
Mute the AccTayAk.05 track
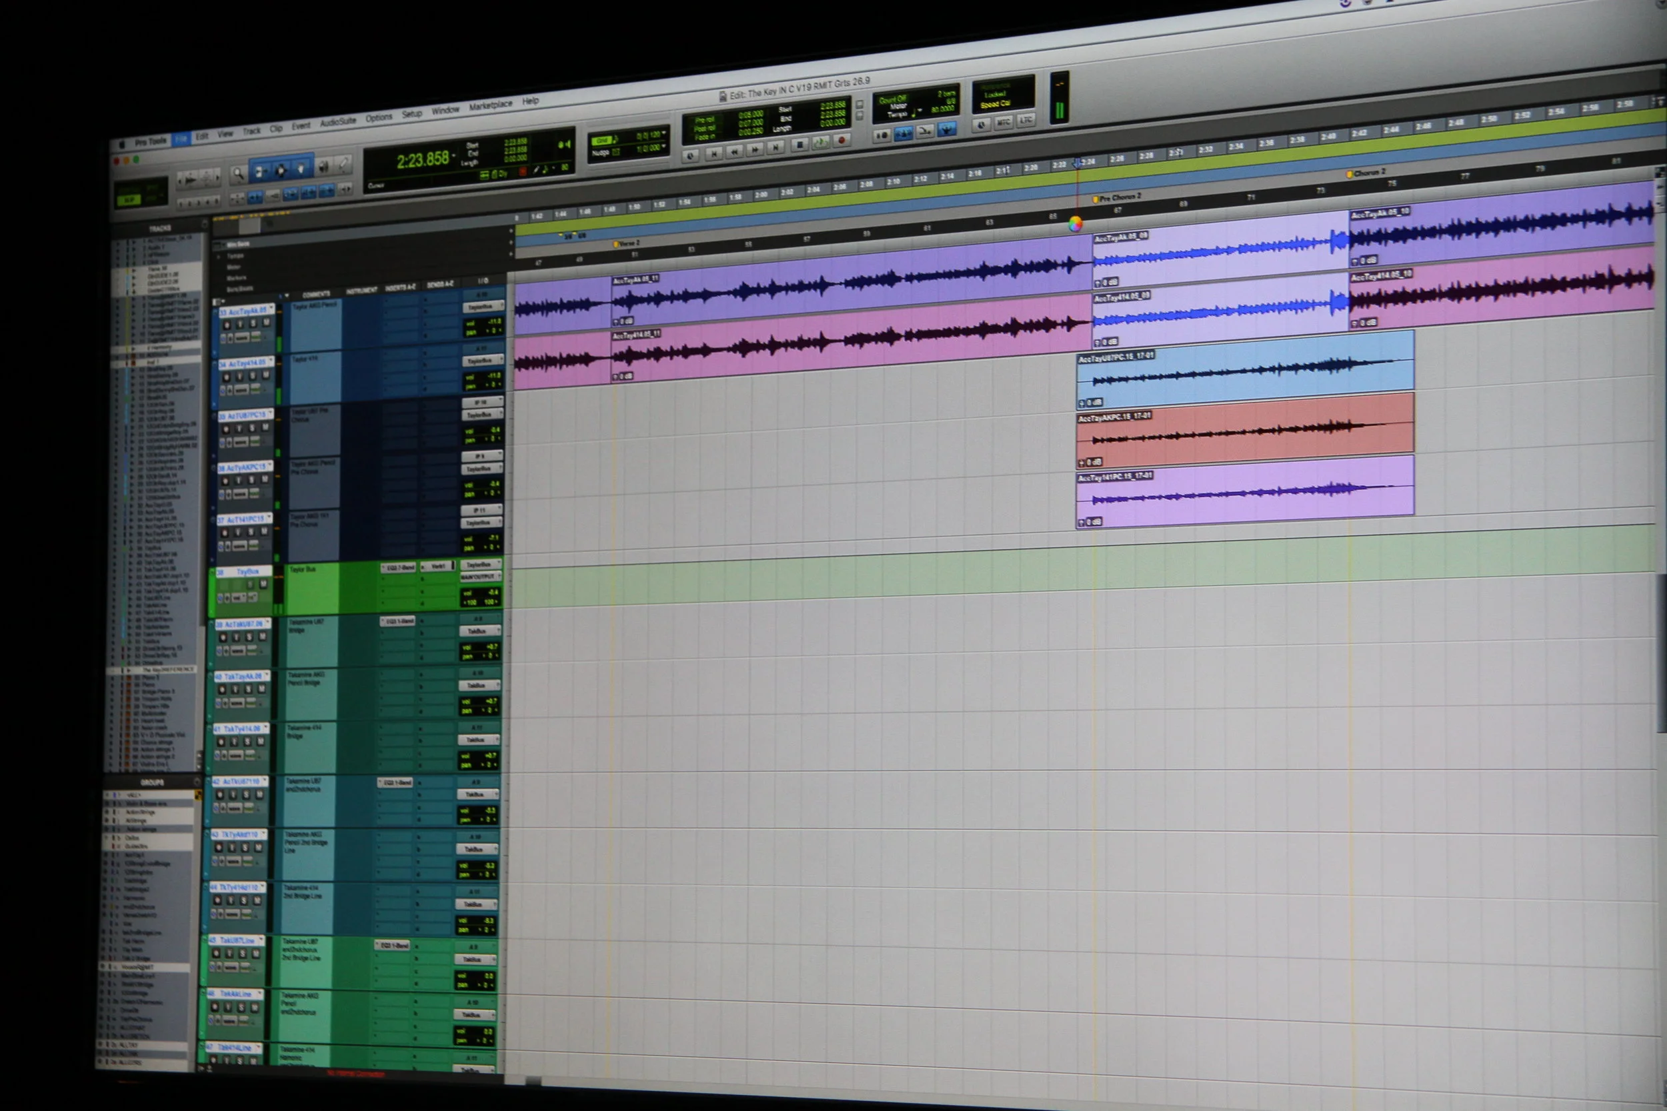(x=266, y=323)
